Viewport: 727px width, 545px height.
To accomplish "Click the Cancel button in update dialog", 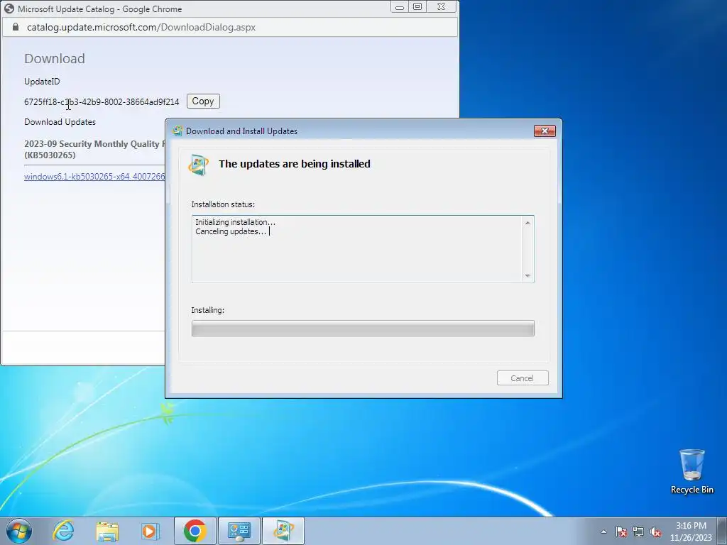I will pos(523,378).
